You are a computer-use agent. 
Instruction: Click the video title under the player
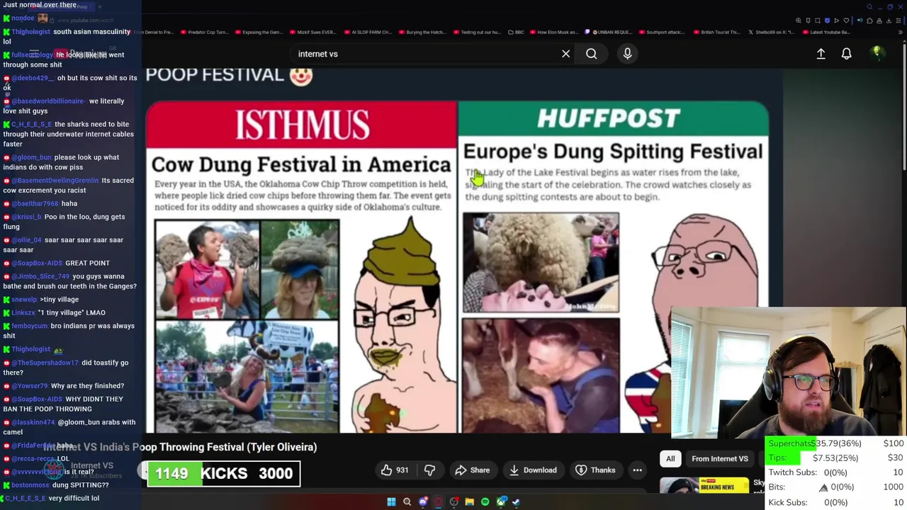coord(180,447)
